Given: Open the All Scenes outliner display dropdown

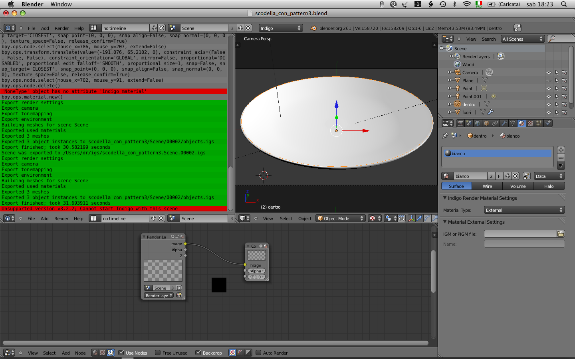Looking at the screenshot, I should click(523, 39).
